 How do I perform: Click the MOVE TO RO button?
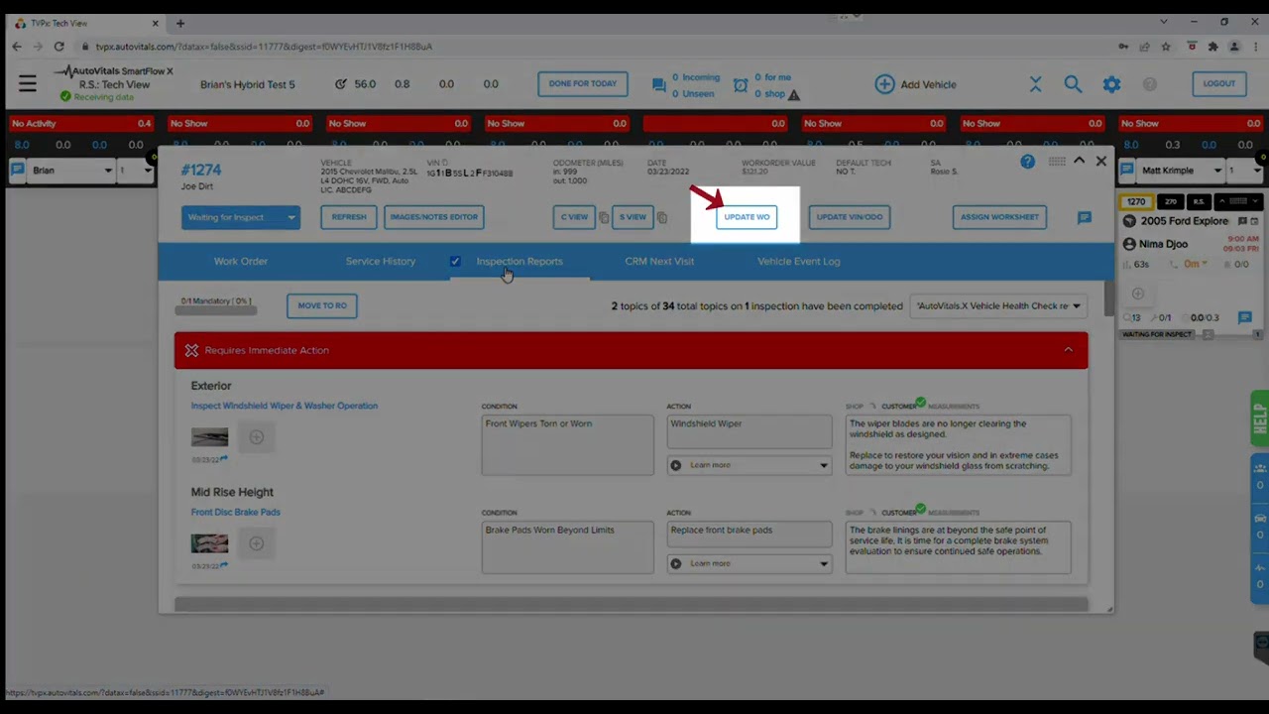coord(322,305)
